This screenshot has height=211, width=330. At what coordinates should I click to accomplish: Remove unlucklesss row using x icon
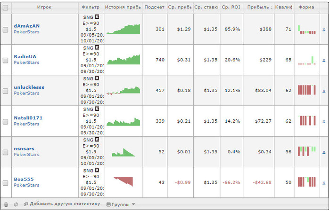[x=323, y=90]
